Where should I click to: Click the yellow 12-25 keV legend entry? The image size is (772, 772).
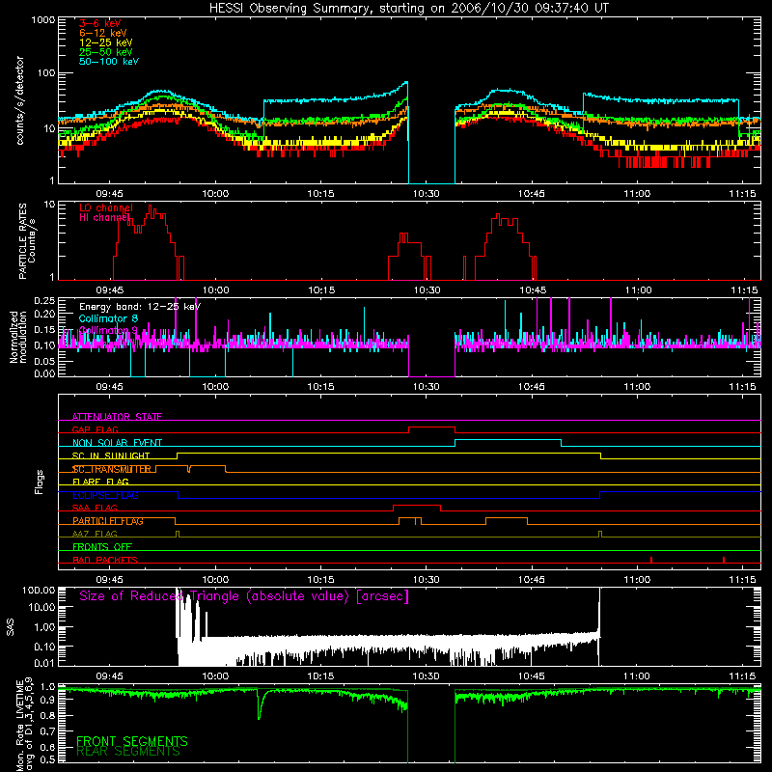[106, 42]
